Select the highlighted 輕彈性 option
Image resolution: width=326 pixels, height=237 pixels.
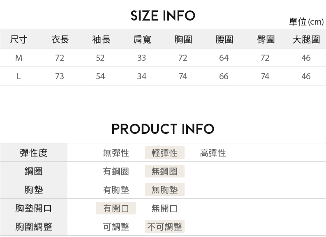coord(164,153)
